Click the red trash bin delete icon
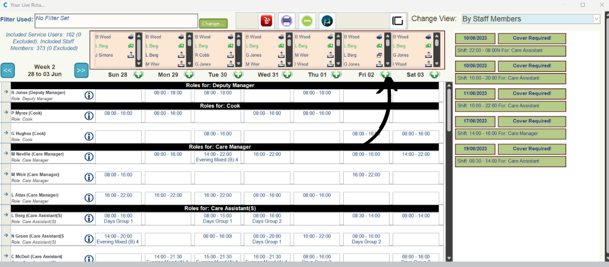 (266, 21)
